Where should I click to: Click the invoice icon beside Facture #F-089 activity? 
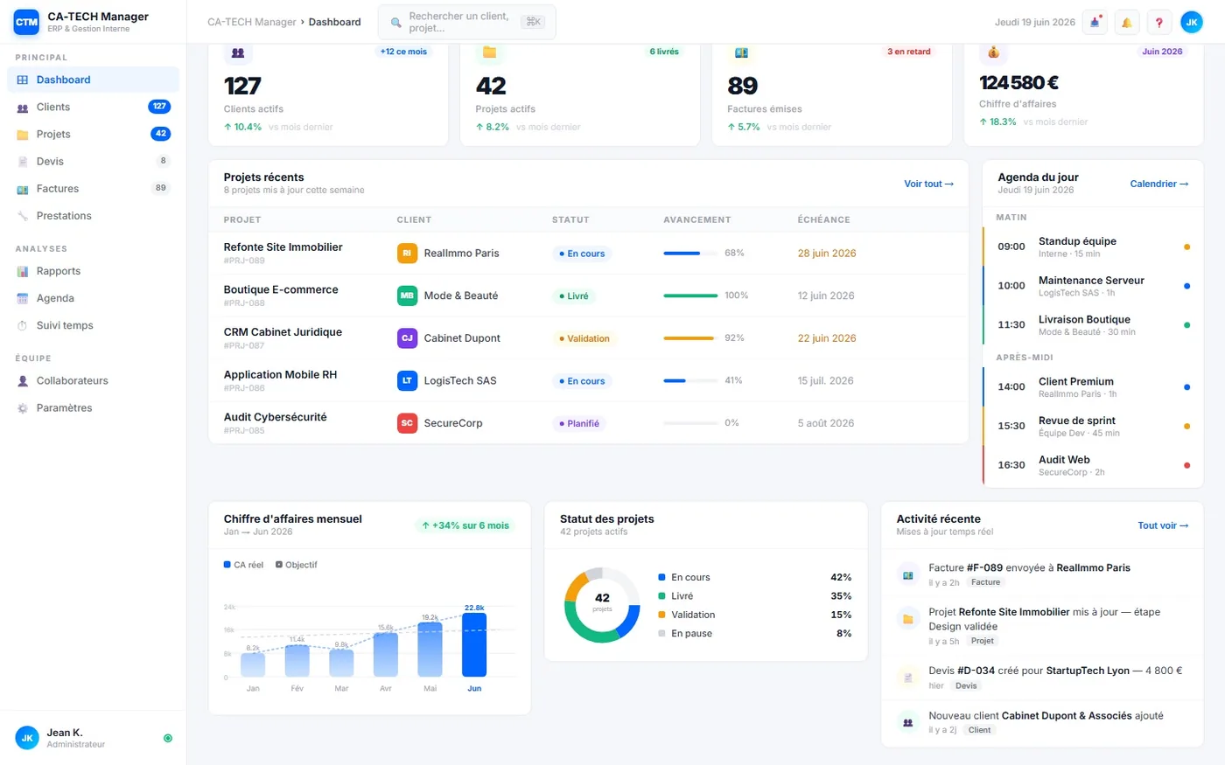click(908, 574)
